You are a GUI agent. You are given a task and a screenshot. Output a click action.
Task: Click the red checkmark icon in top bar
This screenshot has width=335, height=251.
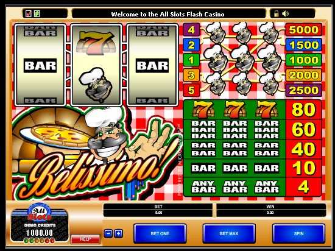[29, 13]
